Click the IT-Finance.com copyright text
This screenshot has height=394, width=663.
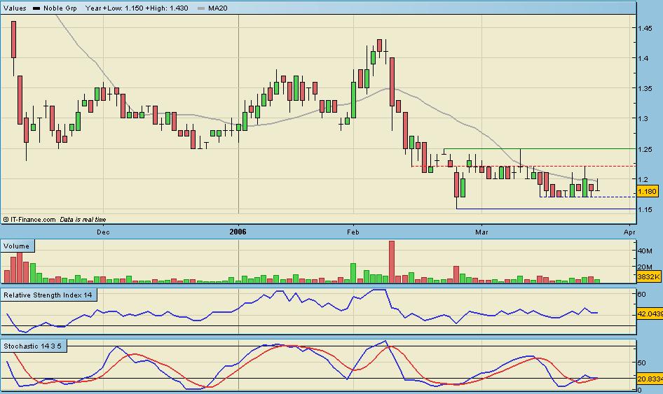(29, 220)
